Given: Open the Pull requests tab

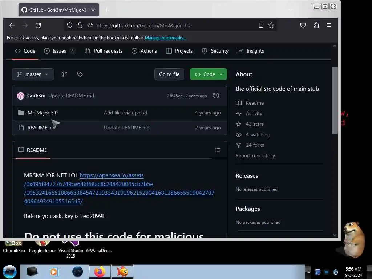Looking at the screenshot, I should point(104,51).
